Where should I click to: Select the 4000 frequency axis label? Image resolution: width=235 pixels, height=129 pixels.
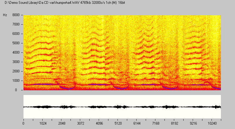click(16, 52)
